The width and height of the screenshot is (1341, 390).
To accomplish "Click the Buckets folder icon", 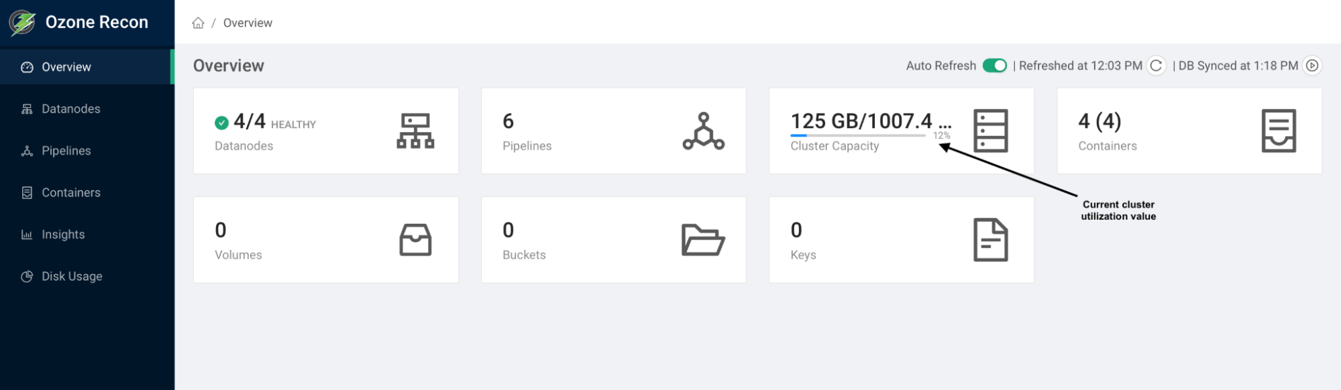I will coord(703,240).
